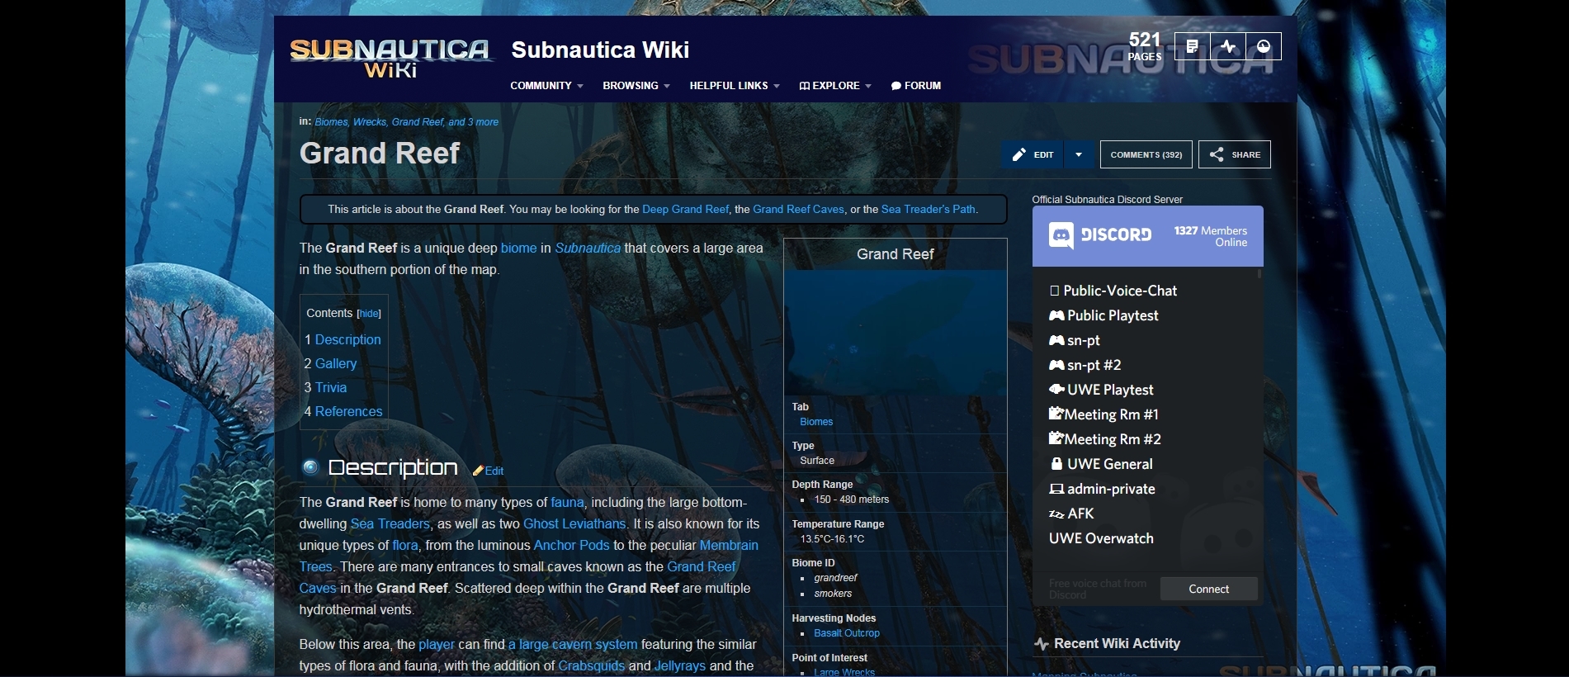The width and height of the screenshot is (1569, 677).
Task: Click the Subnautica Wiki logo
Action: [390, 59]
